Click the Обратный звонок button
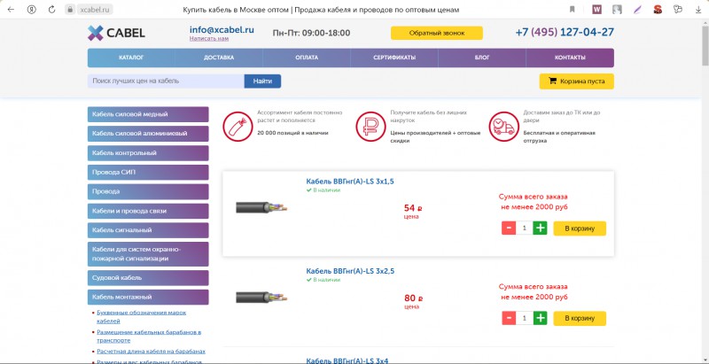The image size is (709, 364). (x=437, y=33)
